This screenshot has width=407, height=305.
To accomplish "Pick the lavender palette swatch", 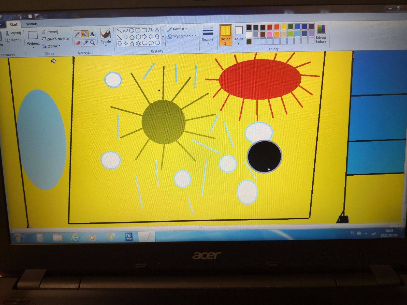I will 312,33.
